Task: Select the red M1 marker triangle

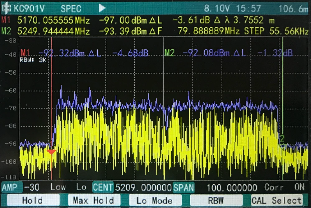Action: point(51,152)
